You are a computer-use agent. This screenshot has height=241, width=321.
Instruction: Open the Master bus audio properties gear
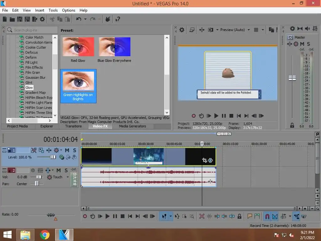[x=292, y=29]
